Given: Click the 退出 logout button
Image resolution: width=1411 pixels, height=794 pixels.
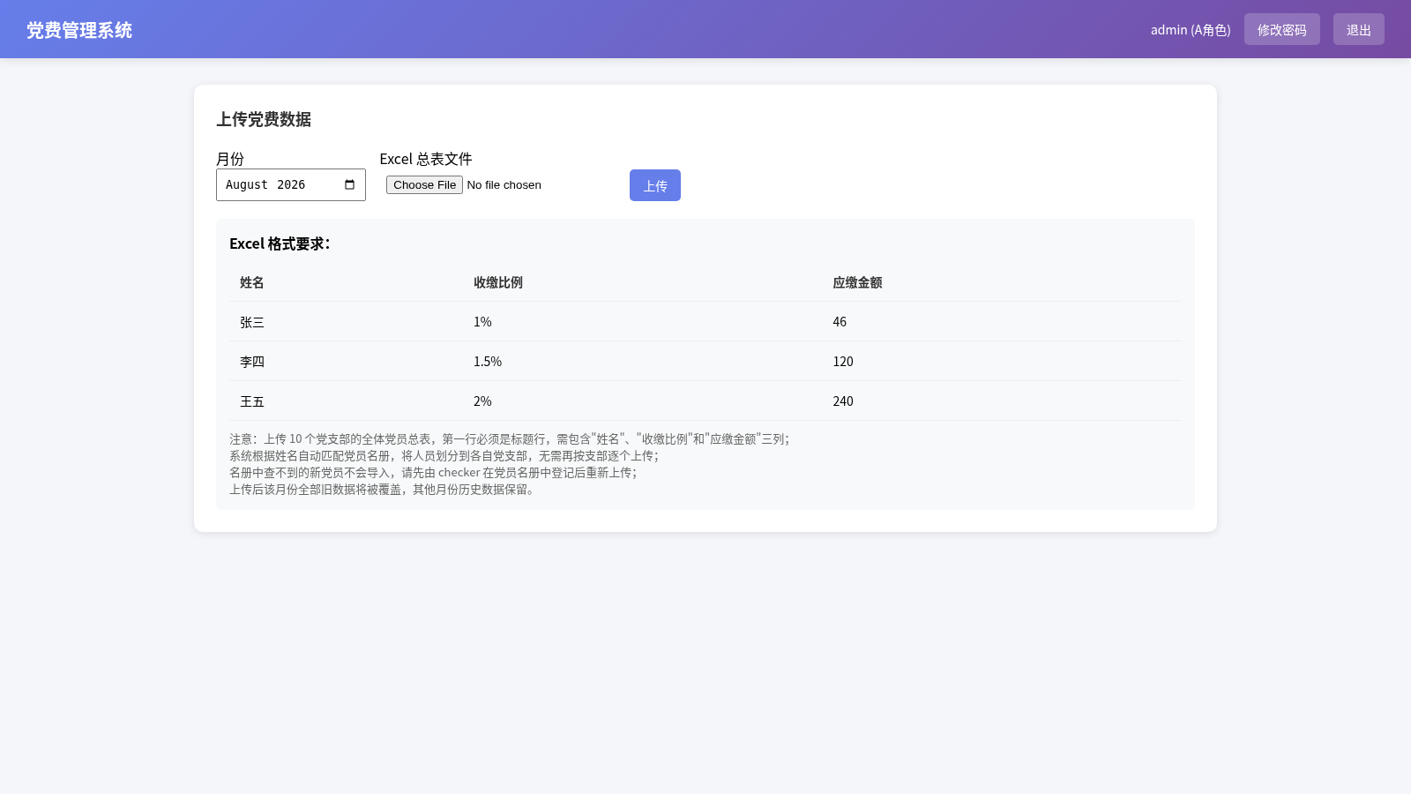Looking at the screenshot, I should tap(1358, 29).
